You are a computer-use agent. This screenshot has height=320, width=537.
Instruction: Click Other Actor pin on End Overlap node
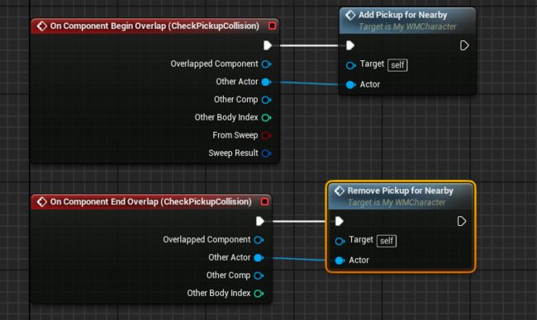click(x=259, y=258)
